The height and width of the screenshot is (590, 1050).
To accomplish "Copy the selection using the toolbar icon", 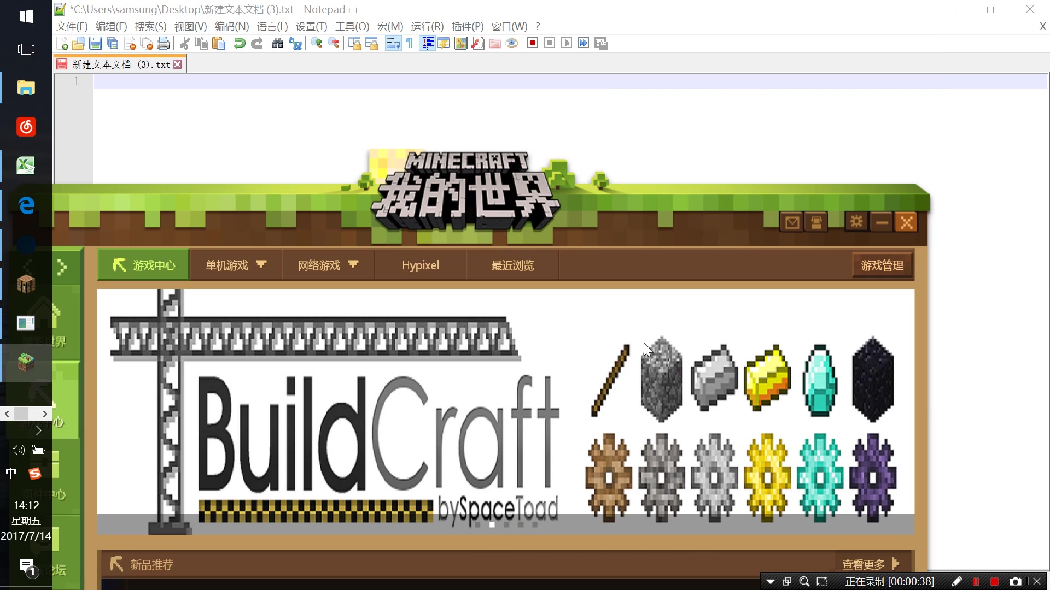I will 202,43.
